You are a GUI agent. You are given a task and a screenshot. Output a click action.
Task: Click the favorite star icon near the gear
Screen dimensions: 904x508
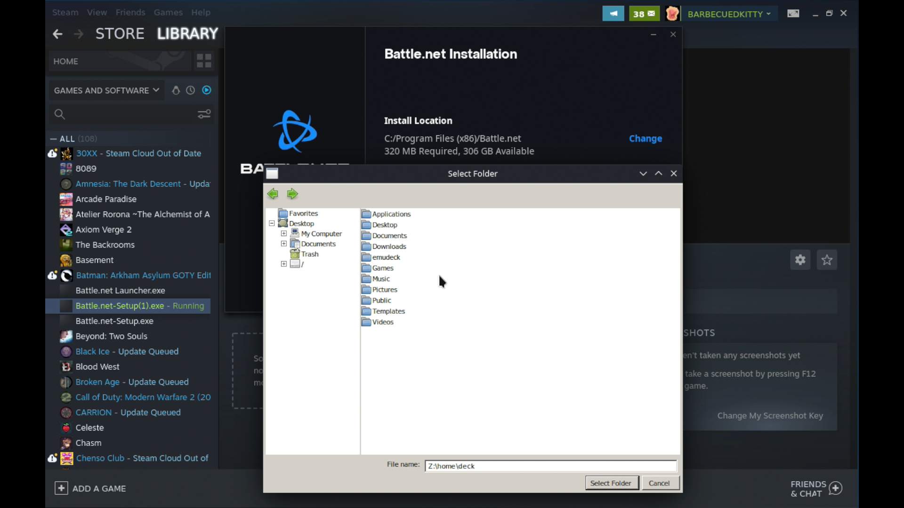827,260
